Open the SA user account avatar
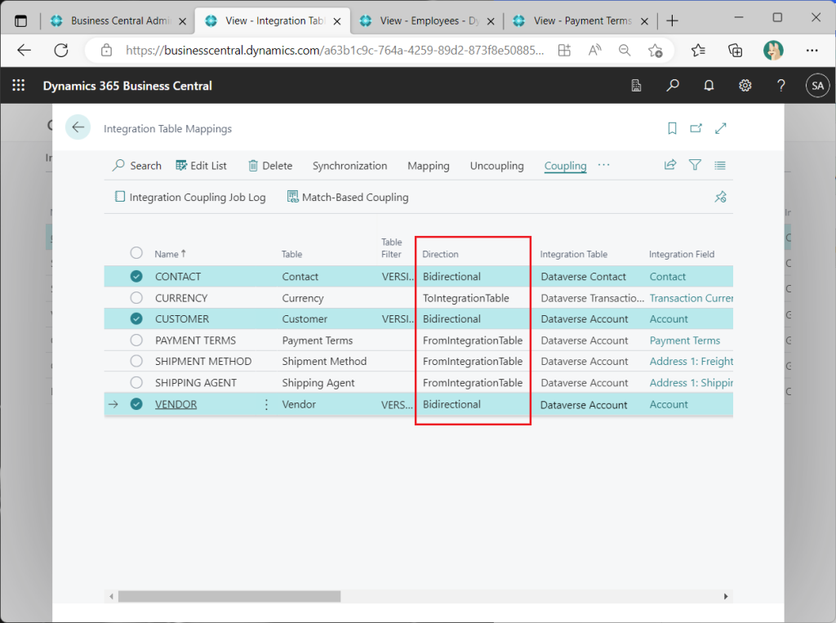The image size is (836, 623). pos(817,86)
